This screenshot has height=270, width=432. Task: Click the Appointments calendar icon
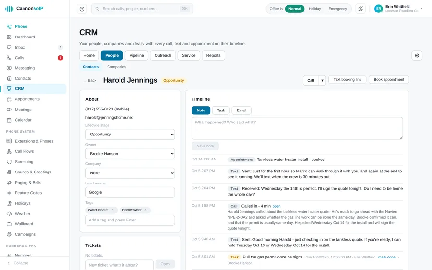[9, 99]
